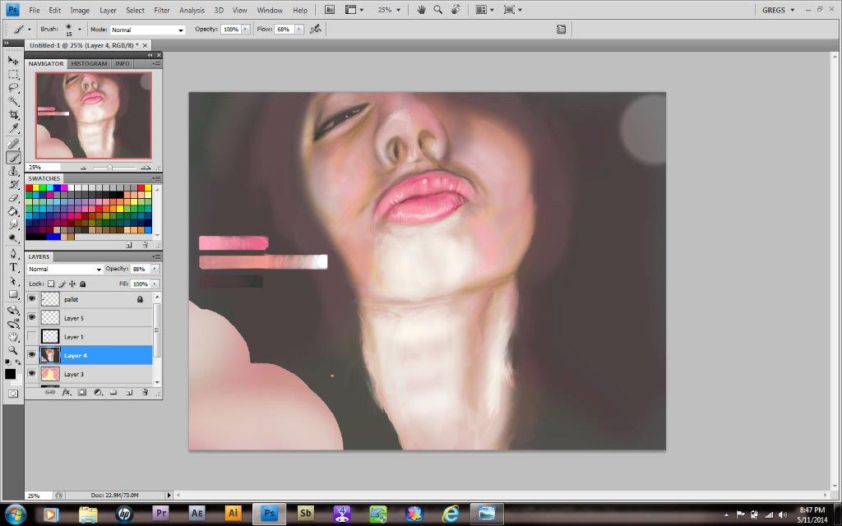
Task: Open the brush Mode dropdown
Action: click(147, 30)
